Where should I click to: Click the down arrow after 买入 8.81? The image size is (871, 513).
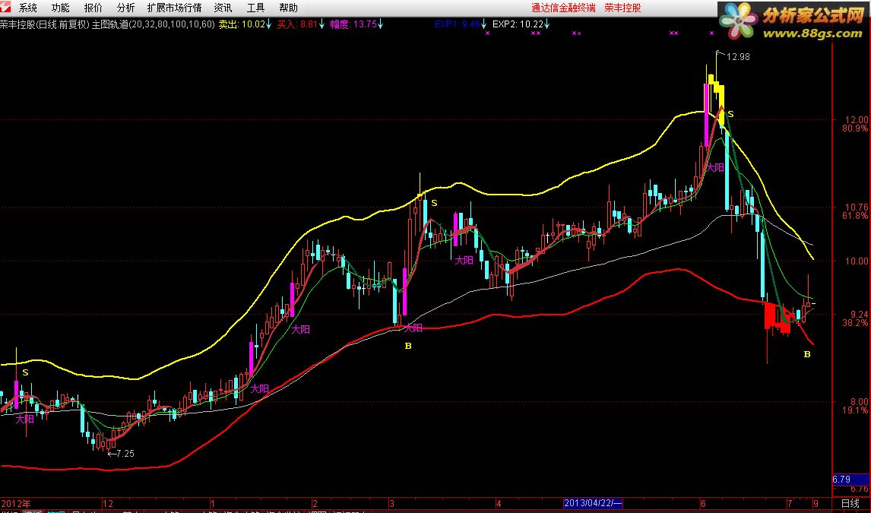tap(321, 24)
